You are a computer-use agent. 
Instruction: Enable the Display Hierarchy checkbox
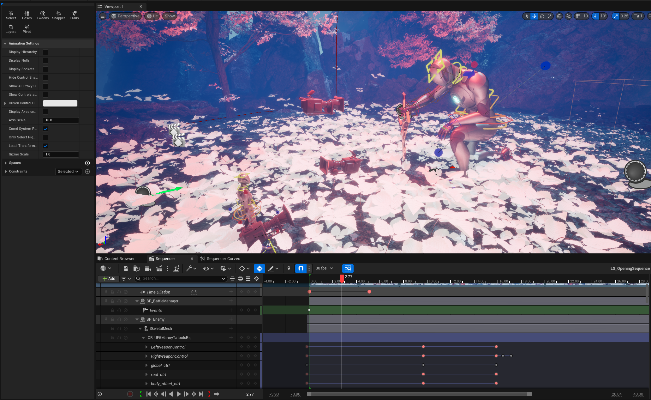(x=45, y=52)
